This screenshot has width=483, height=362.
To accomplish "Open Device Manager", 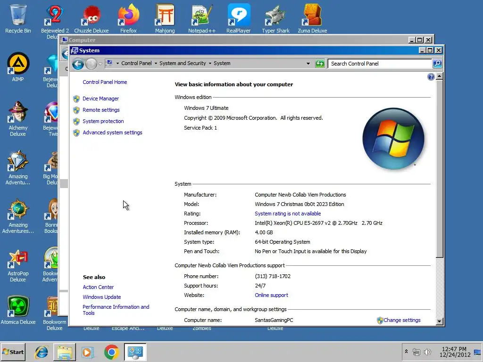I will pyautogui.click(x=101, y=99).
